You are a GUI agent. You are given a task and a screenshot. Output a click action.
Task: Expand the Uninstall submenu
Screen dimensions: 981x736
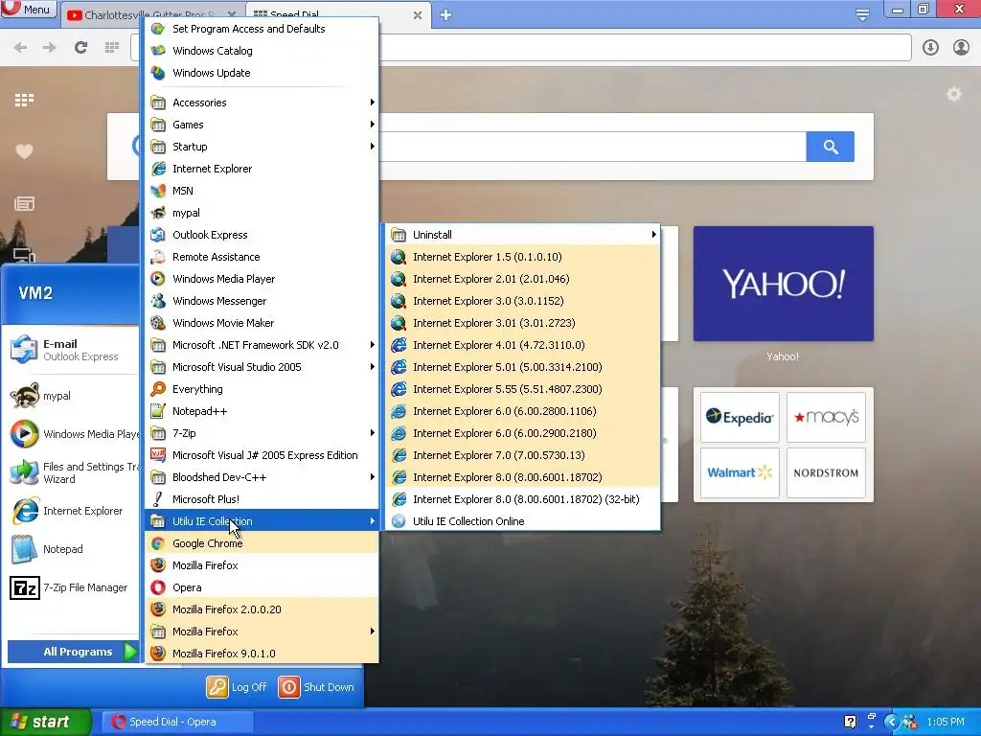pos(522,235)
